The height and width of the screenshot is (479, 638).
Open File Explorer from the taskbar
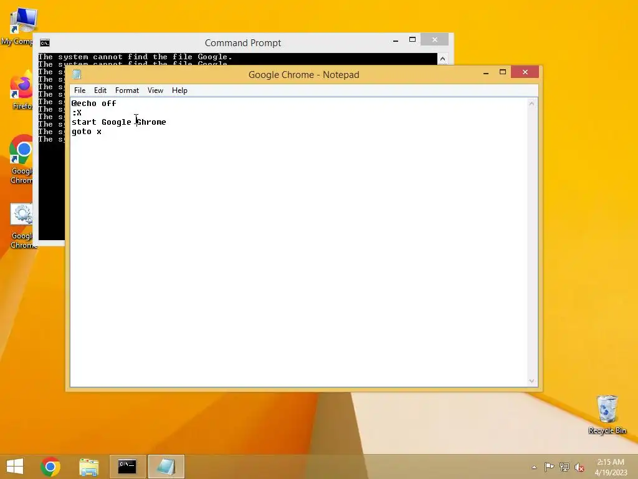[88, 467]
